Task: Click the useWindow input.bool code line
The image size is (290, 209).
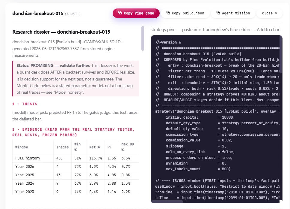Action: pyautogui.click(x=217, y=186)
